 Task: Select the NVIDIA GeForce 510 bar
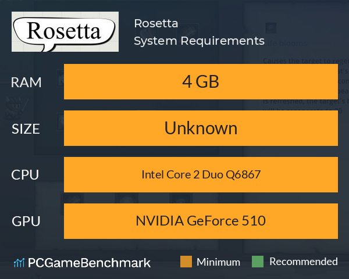[x=201, y=221]
